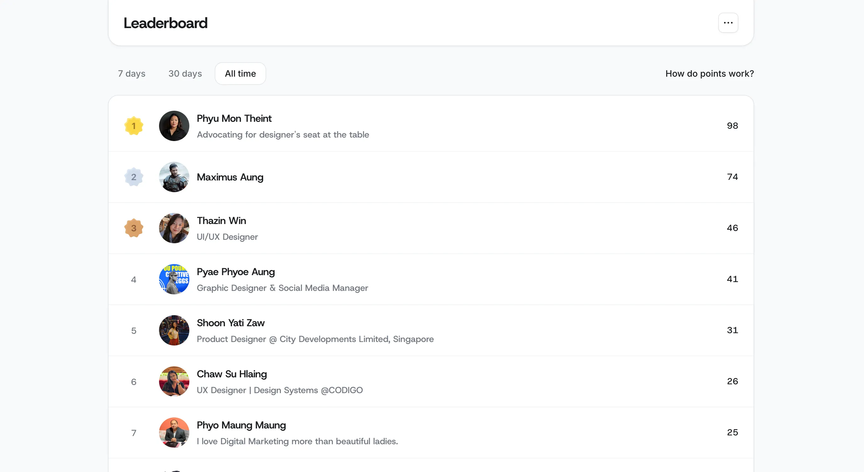
Task: Click the silver rank 2 badge
Action: (x=133, y=177)
